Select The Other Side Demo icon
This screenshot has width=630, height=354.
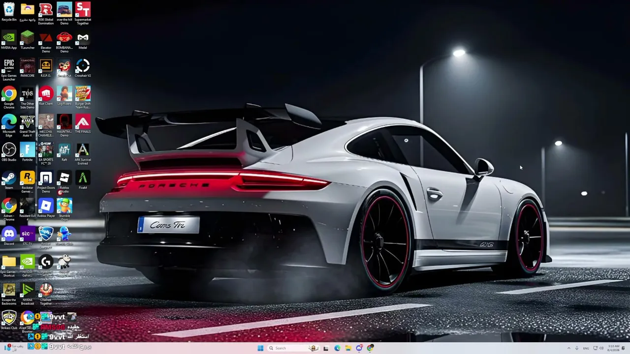[28, 98]
